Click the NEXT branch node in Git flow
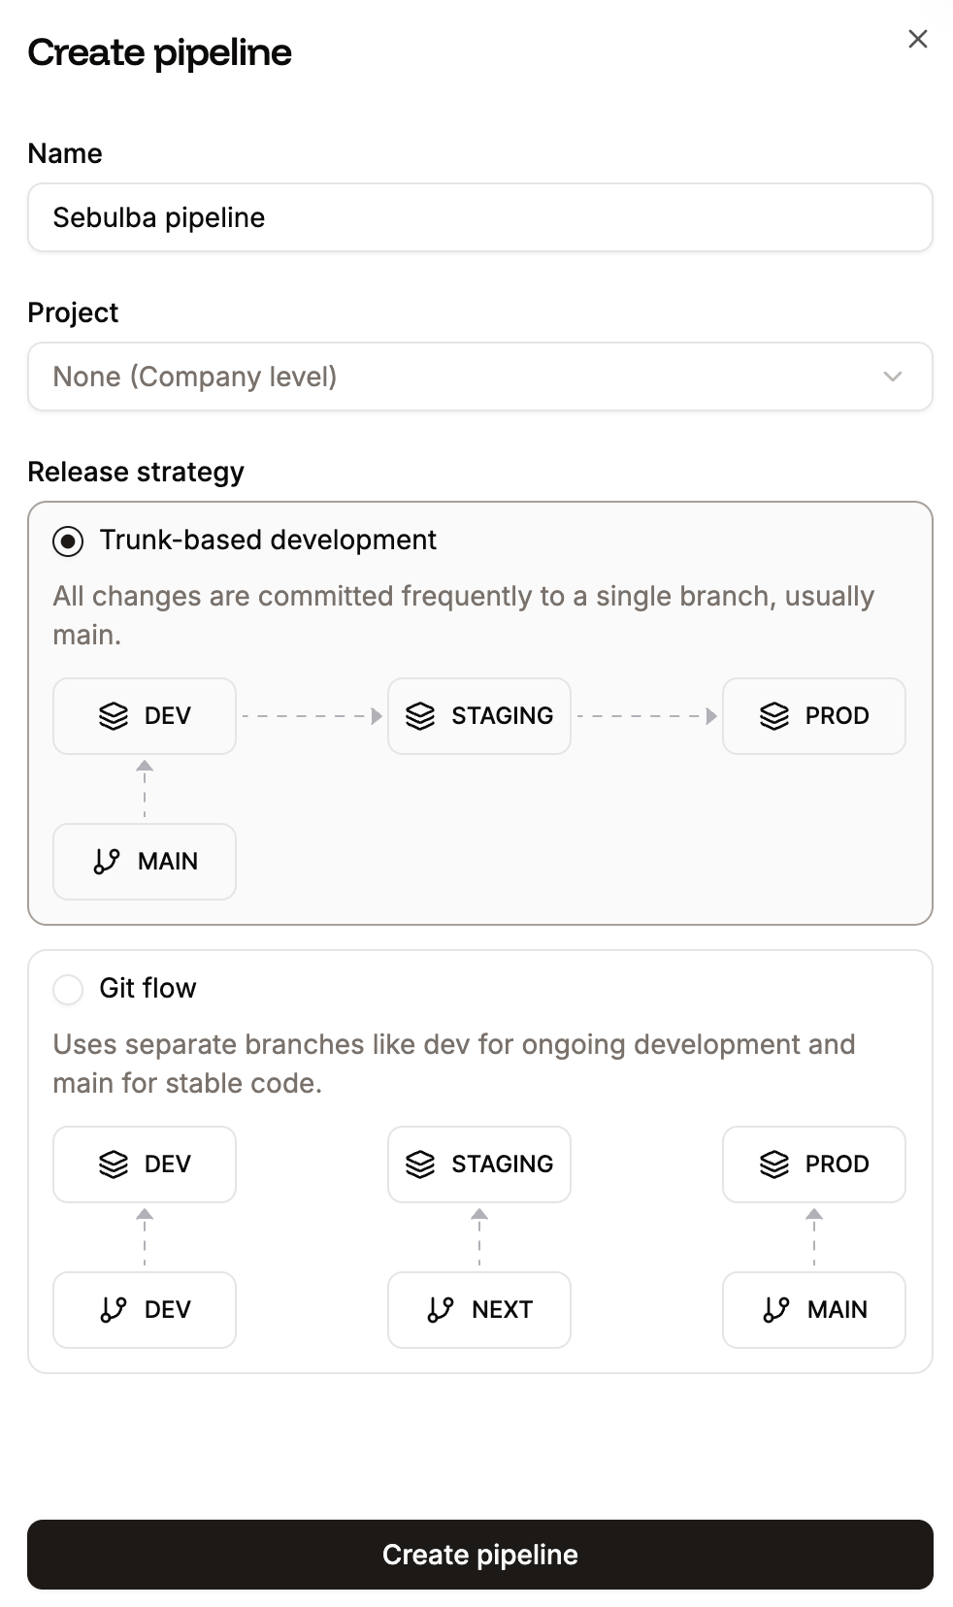 click(x=479, y=1310)
